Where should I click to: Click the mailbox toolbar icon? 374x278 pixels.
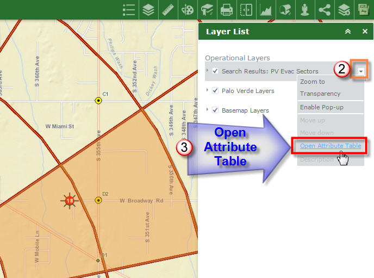(285, 10)
